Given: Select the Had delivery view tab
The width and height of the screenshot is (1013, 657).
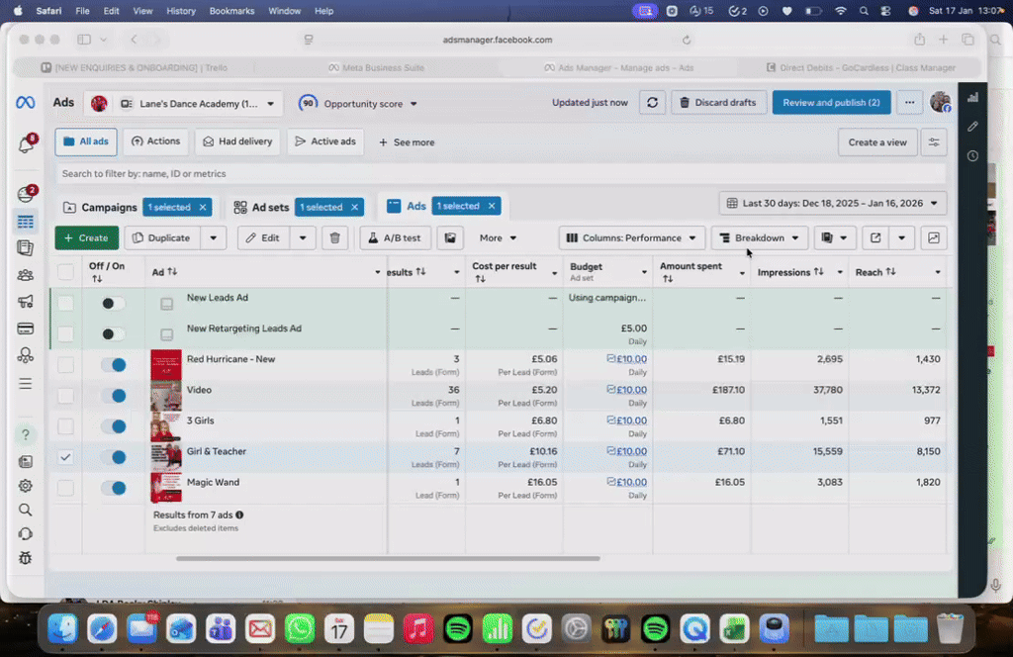Looking at the screenshot, I should click(x=237, y=141).
